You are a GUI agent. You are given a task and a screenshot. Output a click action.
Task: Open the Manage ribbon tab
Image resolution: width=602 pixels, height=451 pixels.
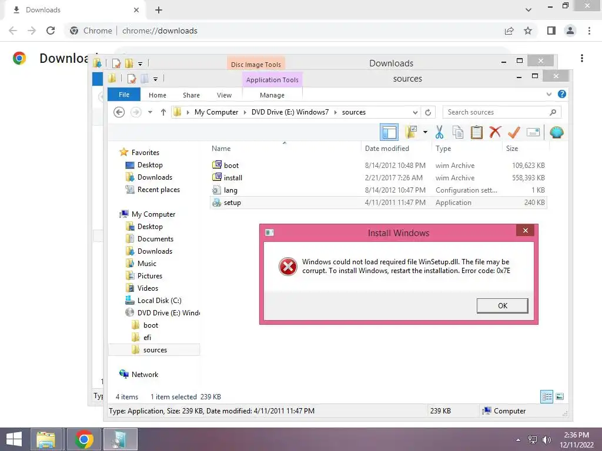[272, 95]
